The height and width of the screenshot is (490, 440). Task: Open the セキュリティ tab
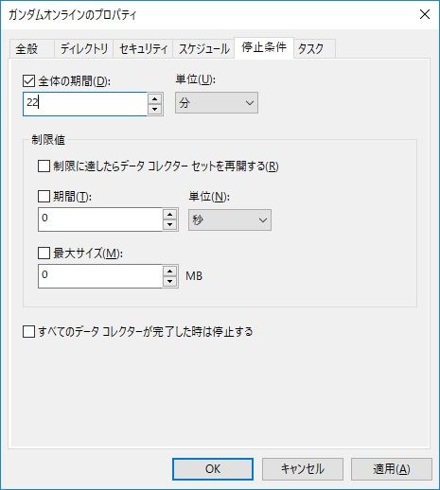pos(143,49)
